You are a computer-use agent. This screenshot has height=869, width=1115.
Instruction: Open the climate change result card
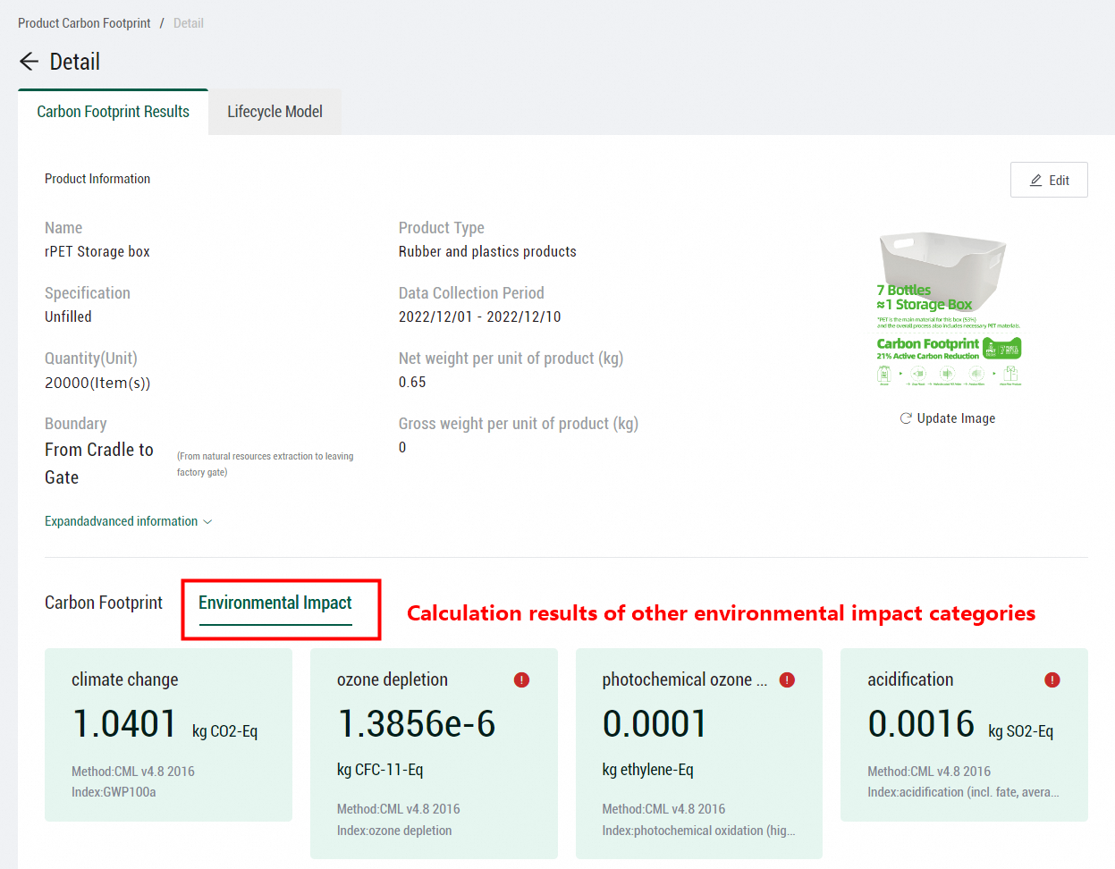pyautogui.click(x=168, y=735)
